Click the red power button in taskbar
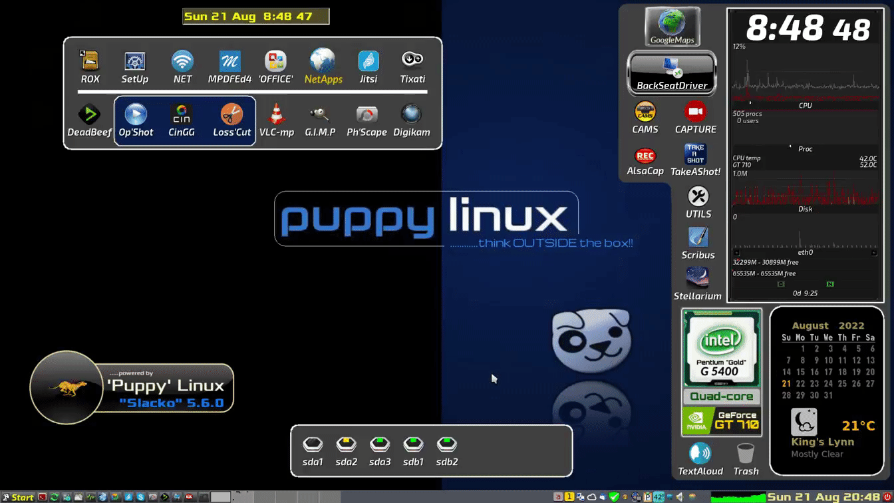Screen dimensions: 894x503 887,497
